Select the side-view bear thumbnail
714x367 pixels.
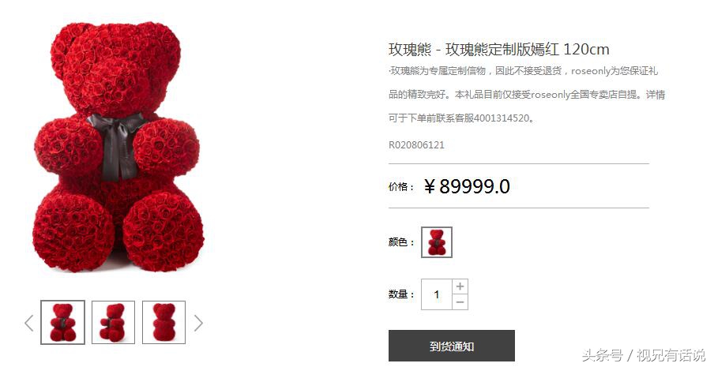[x=114, y=323]
